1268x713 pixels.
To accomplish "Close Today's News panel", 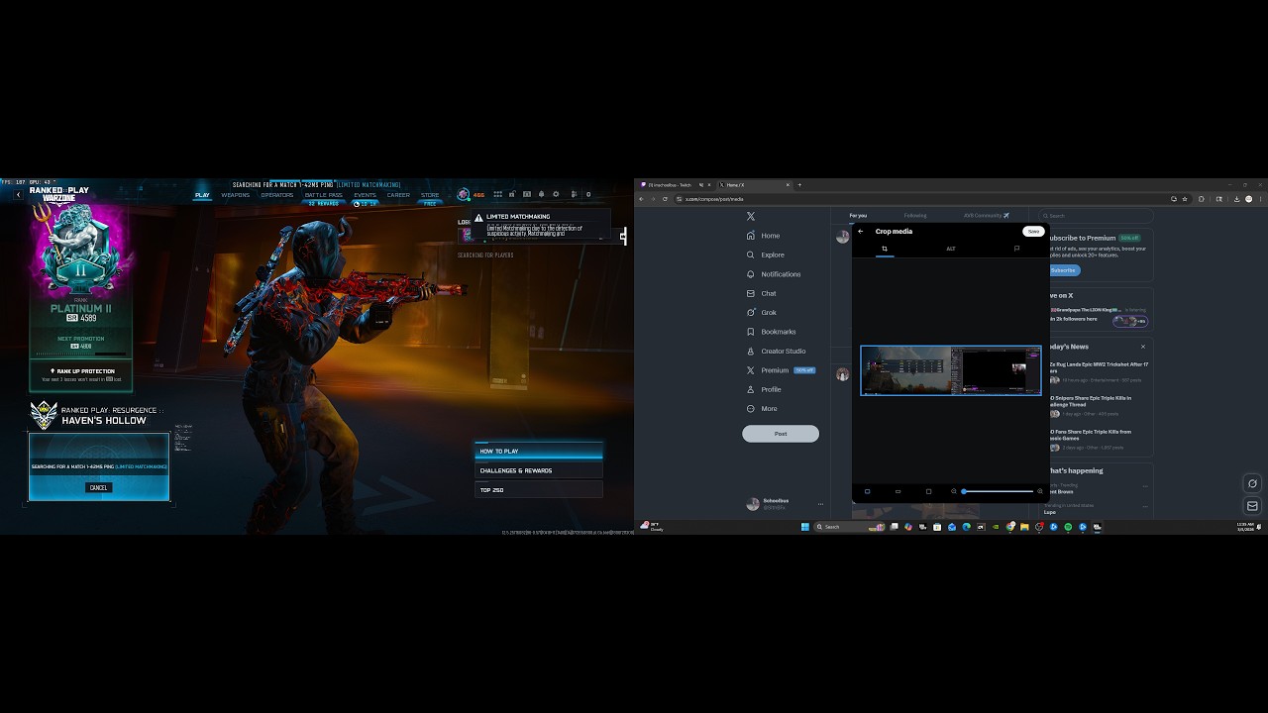I will [x=1142, y=347].
